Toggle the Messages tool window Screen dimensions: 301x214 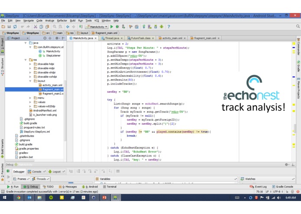68,187
